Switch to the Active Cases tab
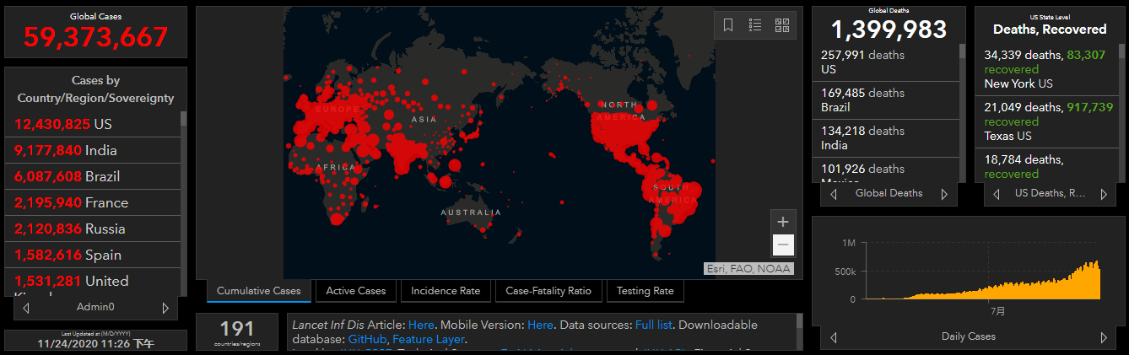This screenshot has height=355, width=1129. pos(355,291)
